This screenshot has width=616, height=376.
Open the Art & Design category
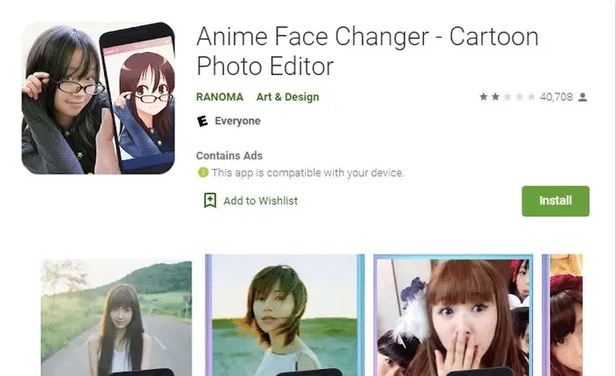287,97
